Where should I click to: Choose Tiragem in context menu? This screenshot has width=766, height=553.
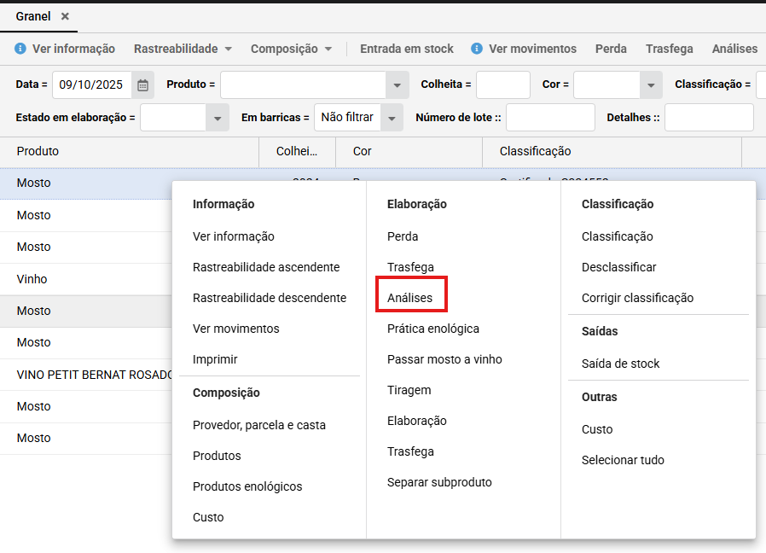(409, 390)
